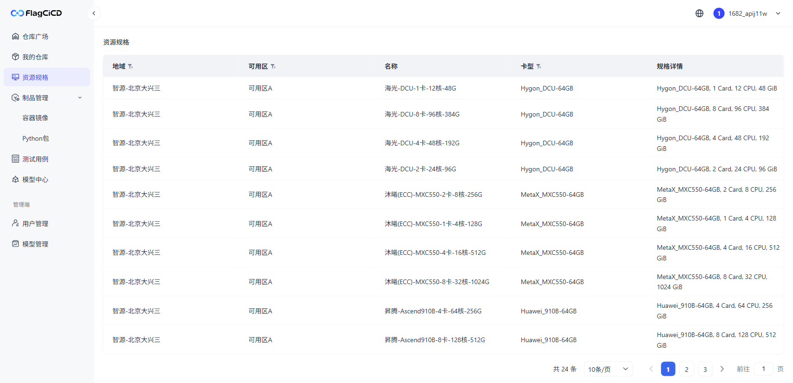Select 沐曦(ECC)-MXC550-4卡-16核-512G name cell
Image resolution: width=793 pixels, height=383 pixels.
pos(435,253)
